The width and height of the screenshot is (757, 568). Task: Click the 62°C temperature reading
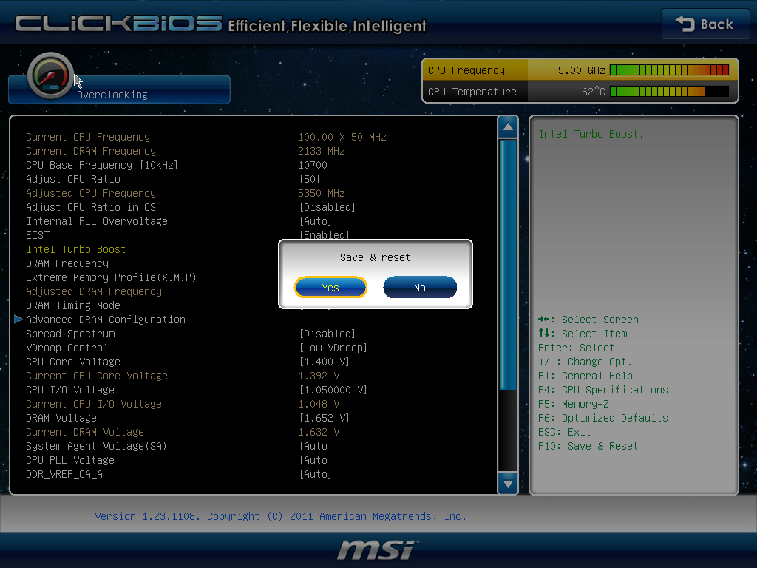(x=594, y=91)
